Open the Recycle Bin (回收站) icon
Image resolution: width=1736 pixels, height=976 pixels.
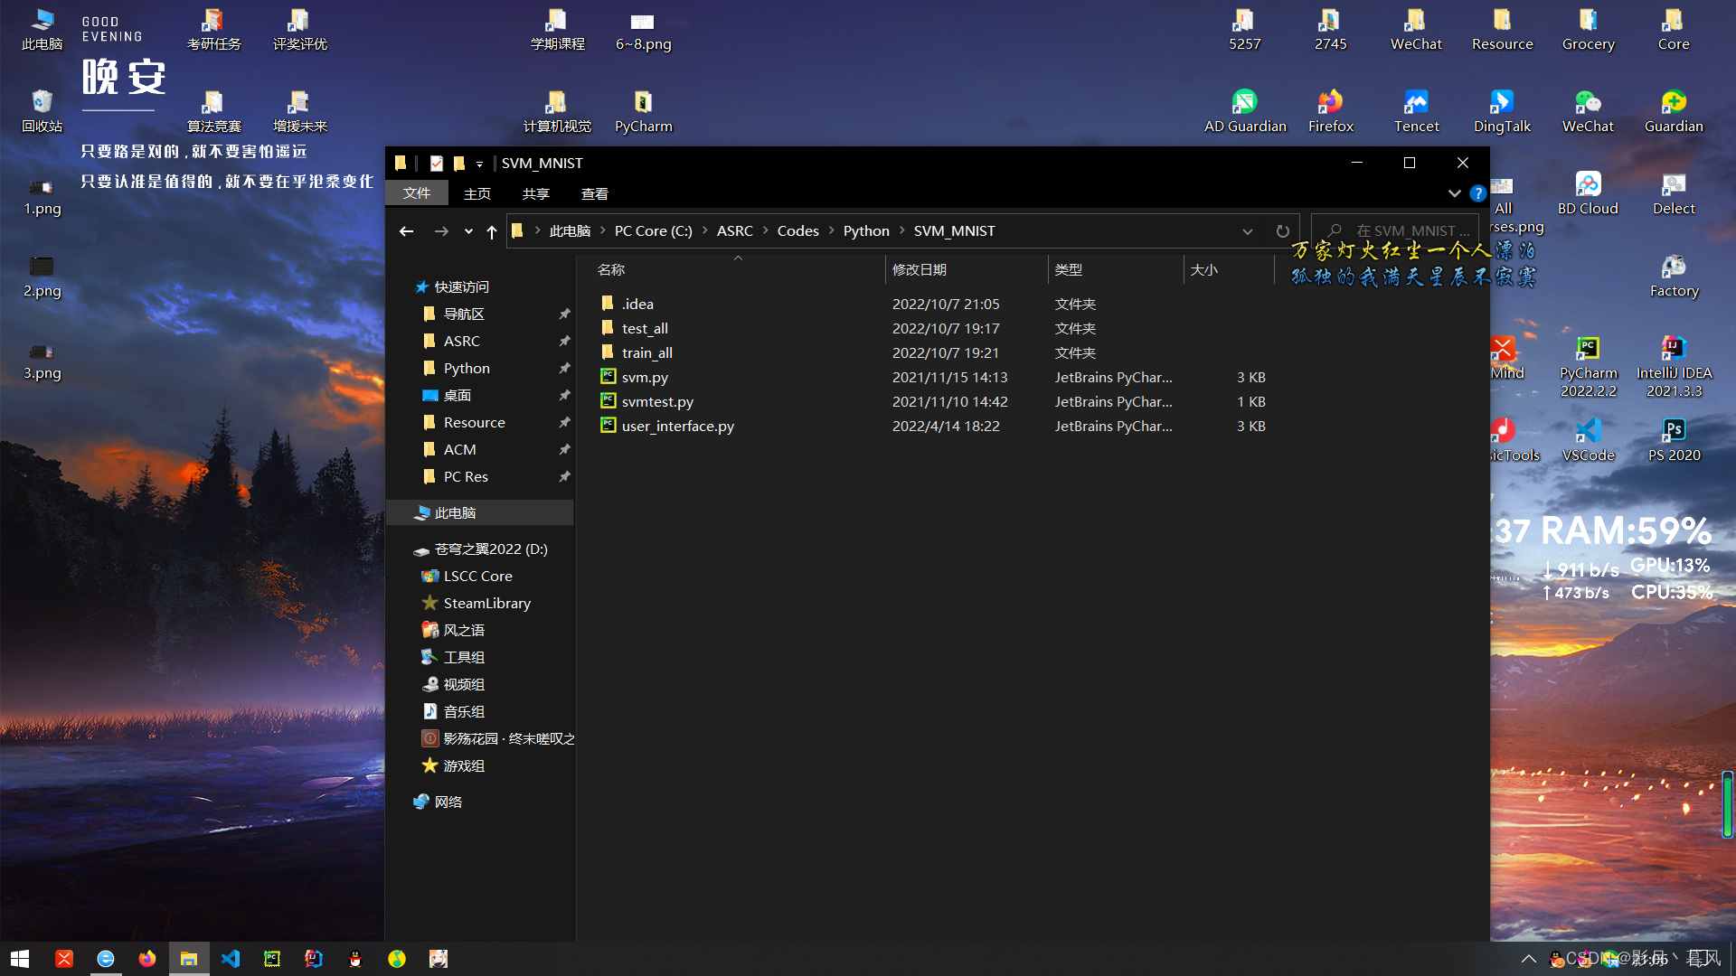(42, 111)
